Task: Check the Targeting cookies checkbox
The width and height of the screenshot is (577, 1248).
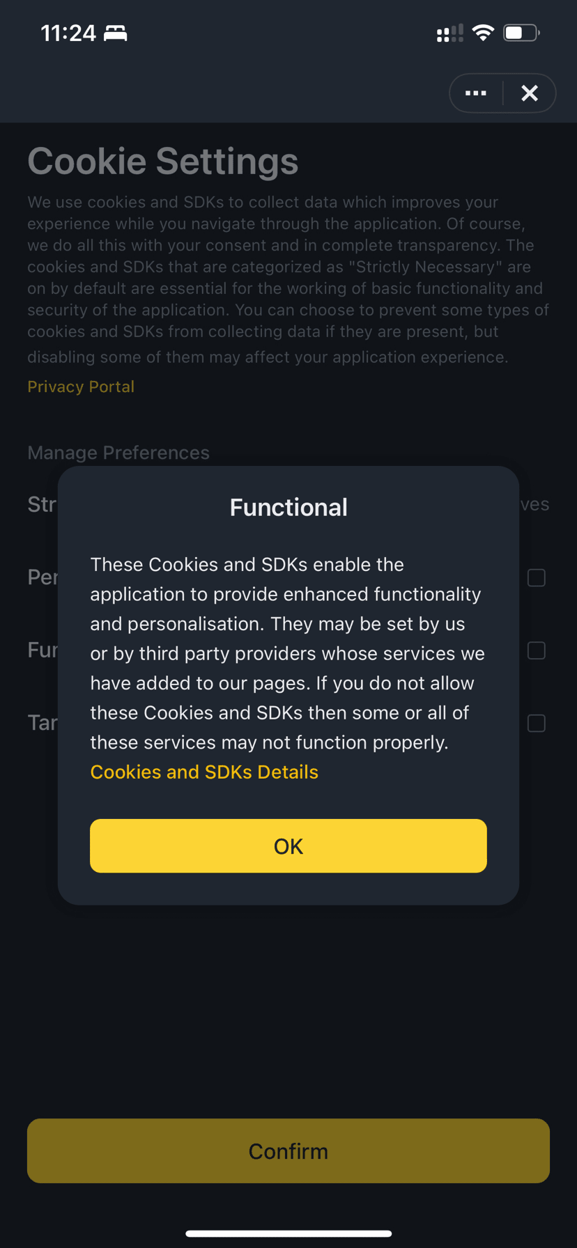Action: 536,724
